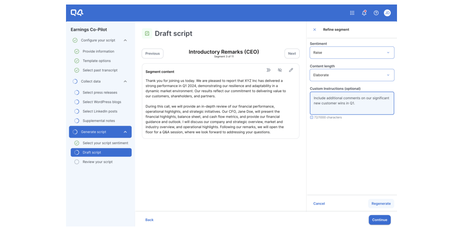The width and height of the screenshot is (463, 231).
Task: Close the Refine segment panel
Action: click(x=315, y=30)
